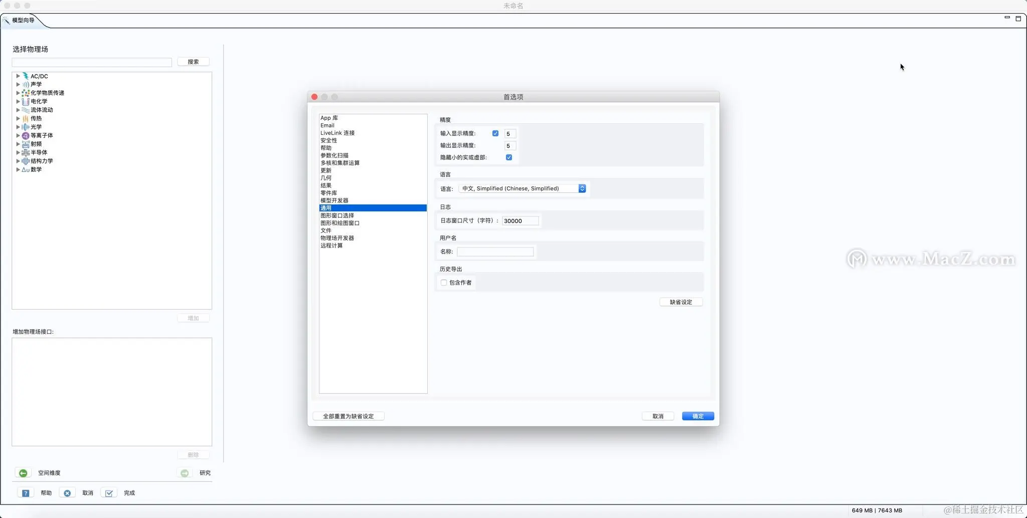Click the 声学 (Acoustics) waves icon

click(x=25, y=84)
